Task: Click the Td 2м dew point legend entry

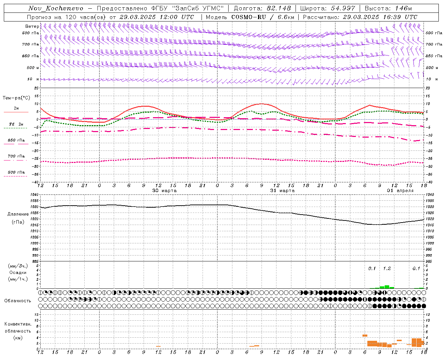Action: pyautogui.click(x=16, y=124)
